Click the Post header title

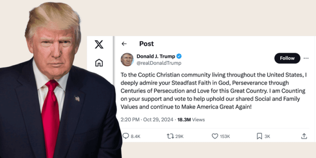(x=146, y=44)
